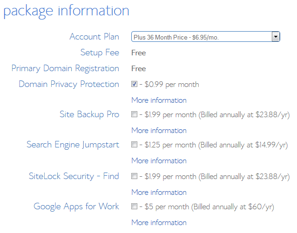The height and width of the screenshot is (233, 297).
Task: Open the Account Plan dropdown
Action: pyautogui.click(x=205, y=37)
